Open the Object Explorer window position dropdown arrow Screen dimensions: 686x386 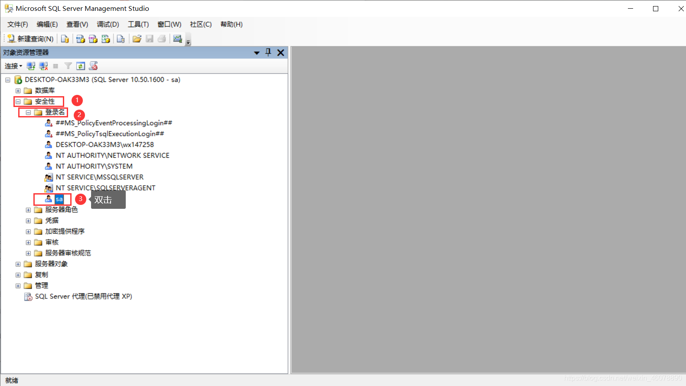(x=257, y=53)
